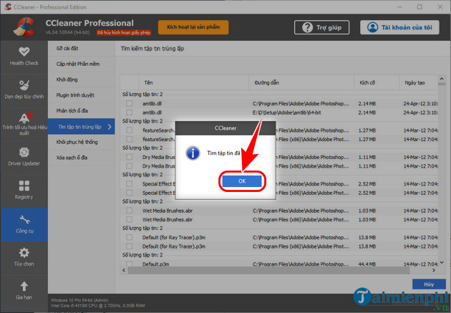
Task: Check Default (for Ray Tracer).p3m in Program Files
Action: (x=129, y=237)
